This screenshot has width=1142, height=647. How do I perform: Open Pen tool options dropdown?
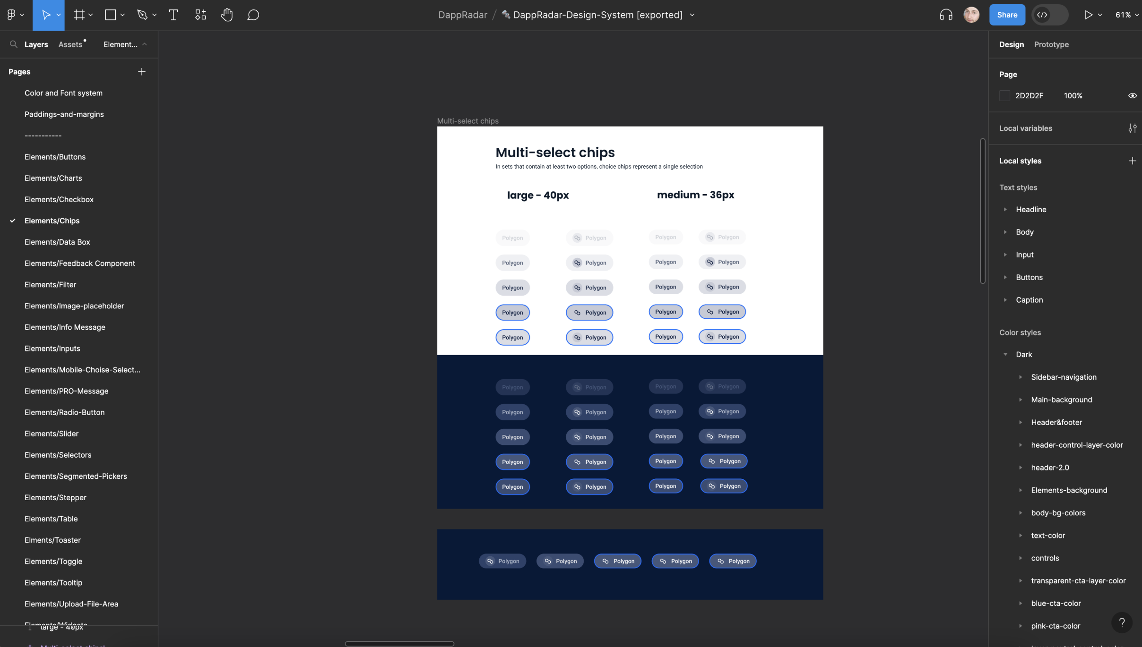pyautogui.click(x=154, y=15)
